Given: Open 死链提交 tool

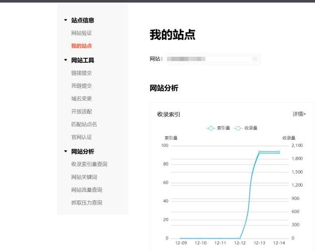Looking at the screenshot, I should [81, 86].
